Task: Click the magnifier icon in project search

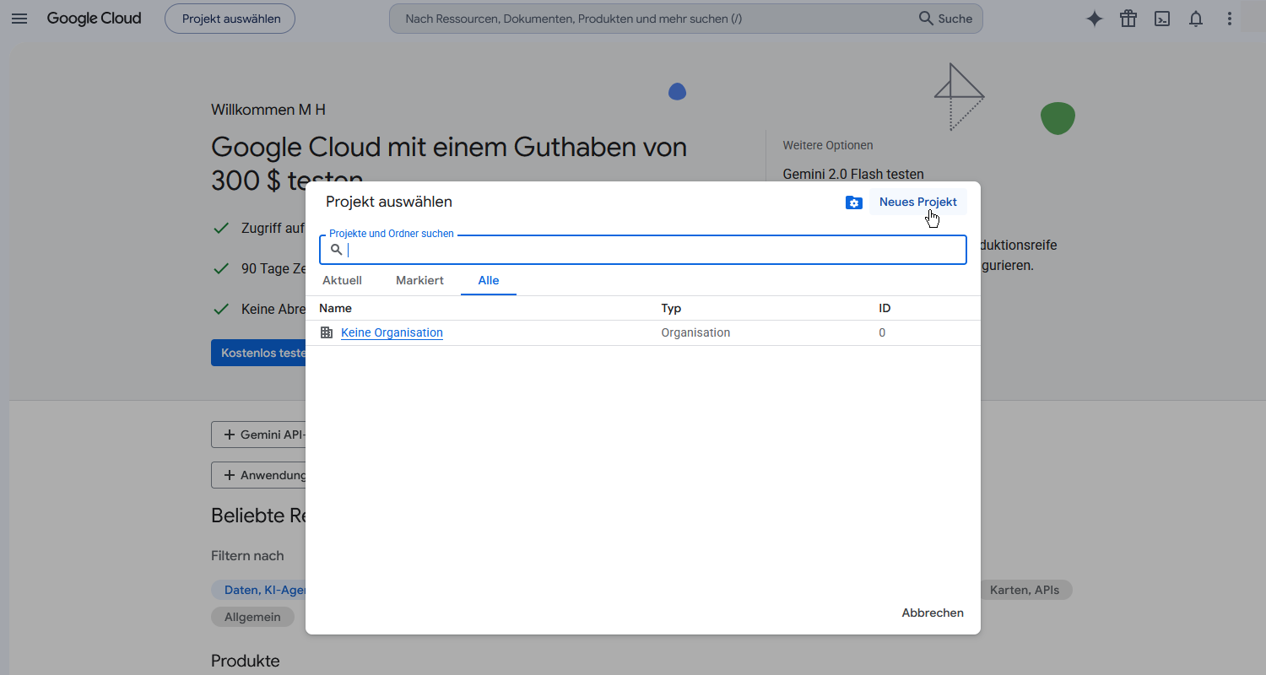Action: (336, 250)
